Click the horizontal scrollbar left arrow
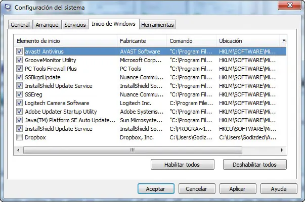 click(19, 150)
